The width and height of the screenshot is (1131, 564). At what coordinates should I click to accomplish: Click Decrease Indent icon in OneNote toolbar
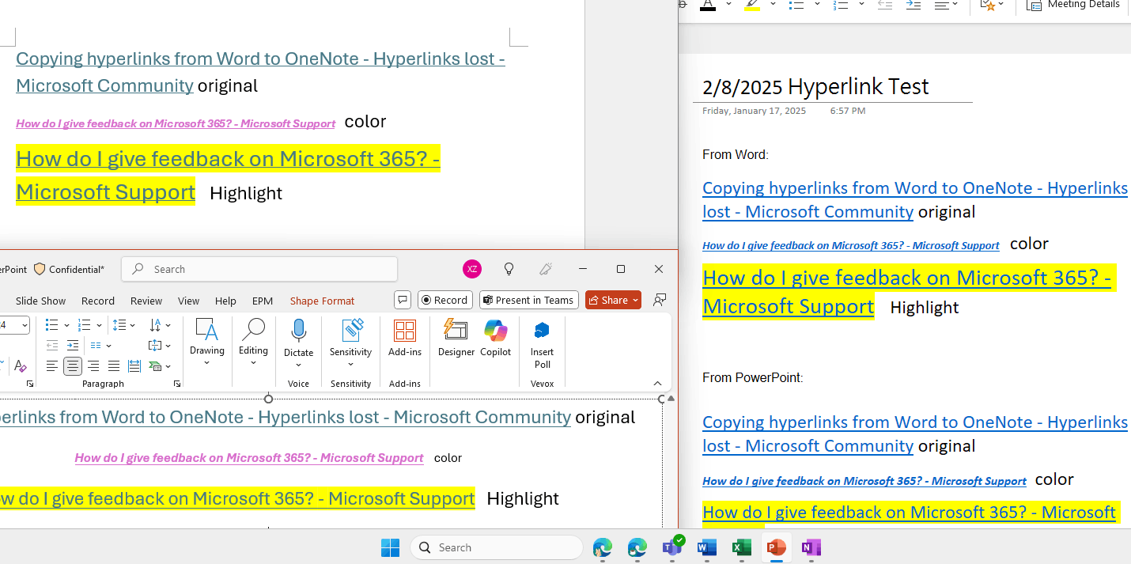(885, 5)
